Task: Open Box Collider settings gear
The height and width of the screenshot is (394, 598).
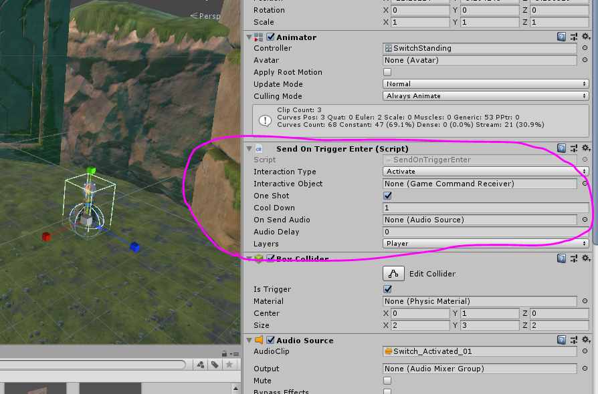Action: tap(586, 258)
